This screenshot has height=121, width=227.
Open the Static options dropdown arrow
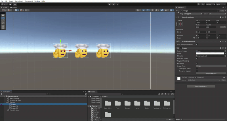[226, 11]
